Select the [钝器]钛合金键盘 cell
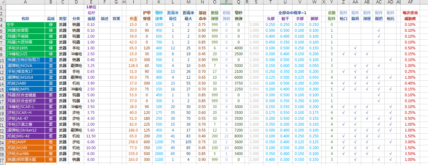 click(25, 95)
